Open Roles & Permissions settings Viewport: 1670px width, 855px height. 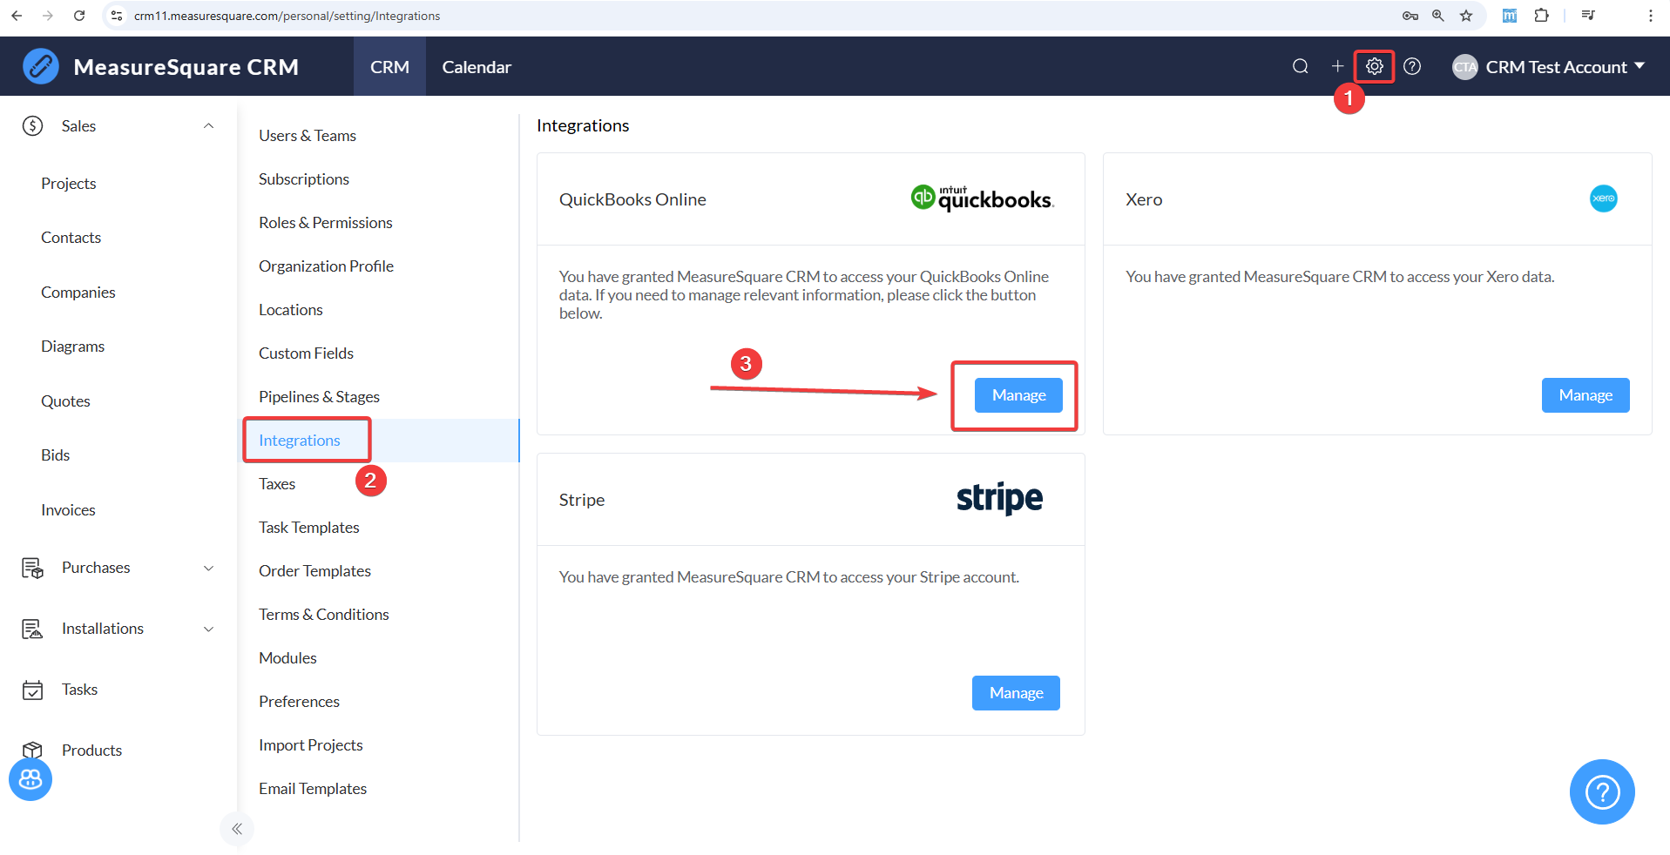coord(326,223)
